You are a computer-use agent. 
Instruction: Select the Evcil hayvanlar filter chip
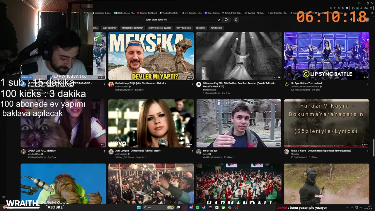[110, 28]
